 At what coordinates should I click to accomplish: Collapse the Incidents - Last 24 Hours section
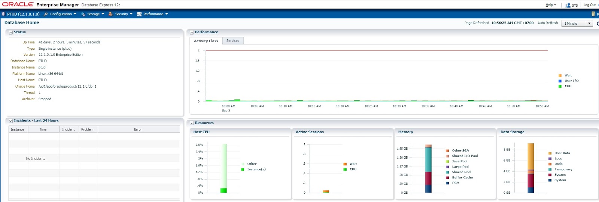coord(10,121)
